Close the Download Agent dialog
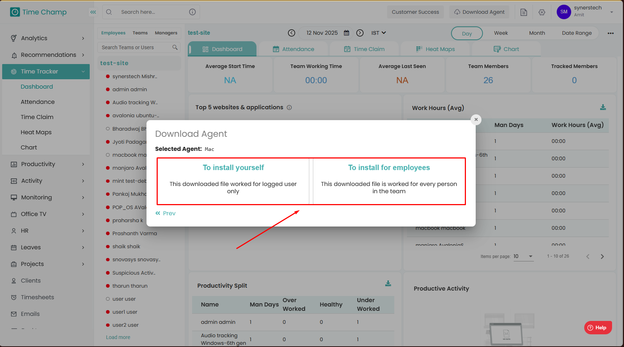 pyautogui.click(x=476, y=119)
